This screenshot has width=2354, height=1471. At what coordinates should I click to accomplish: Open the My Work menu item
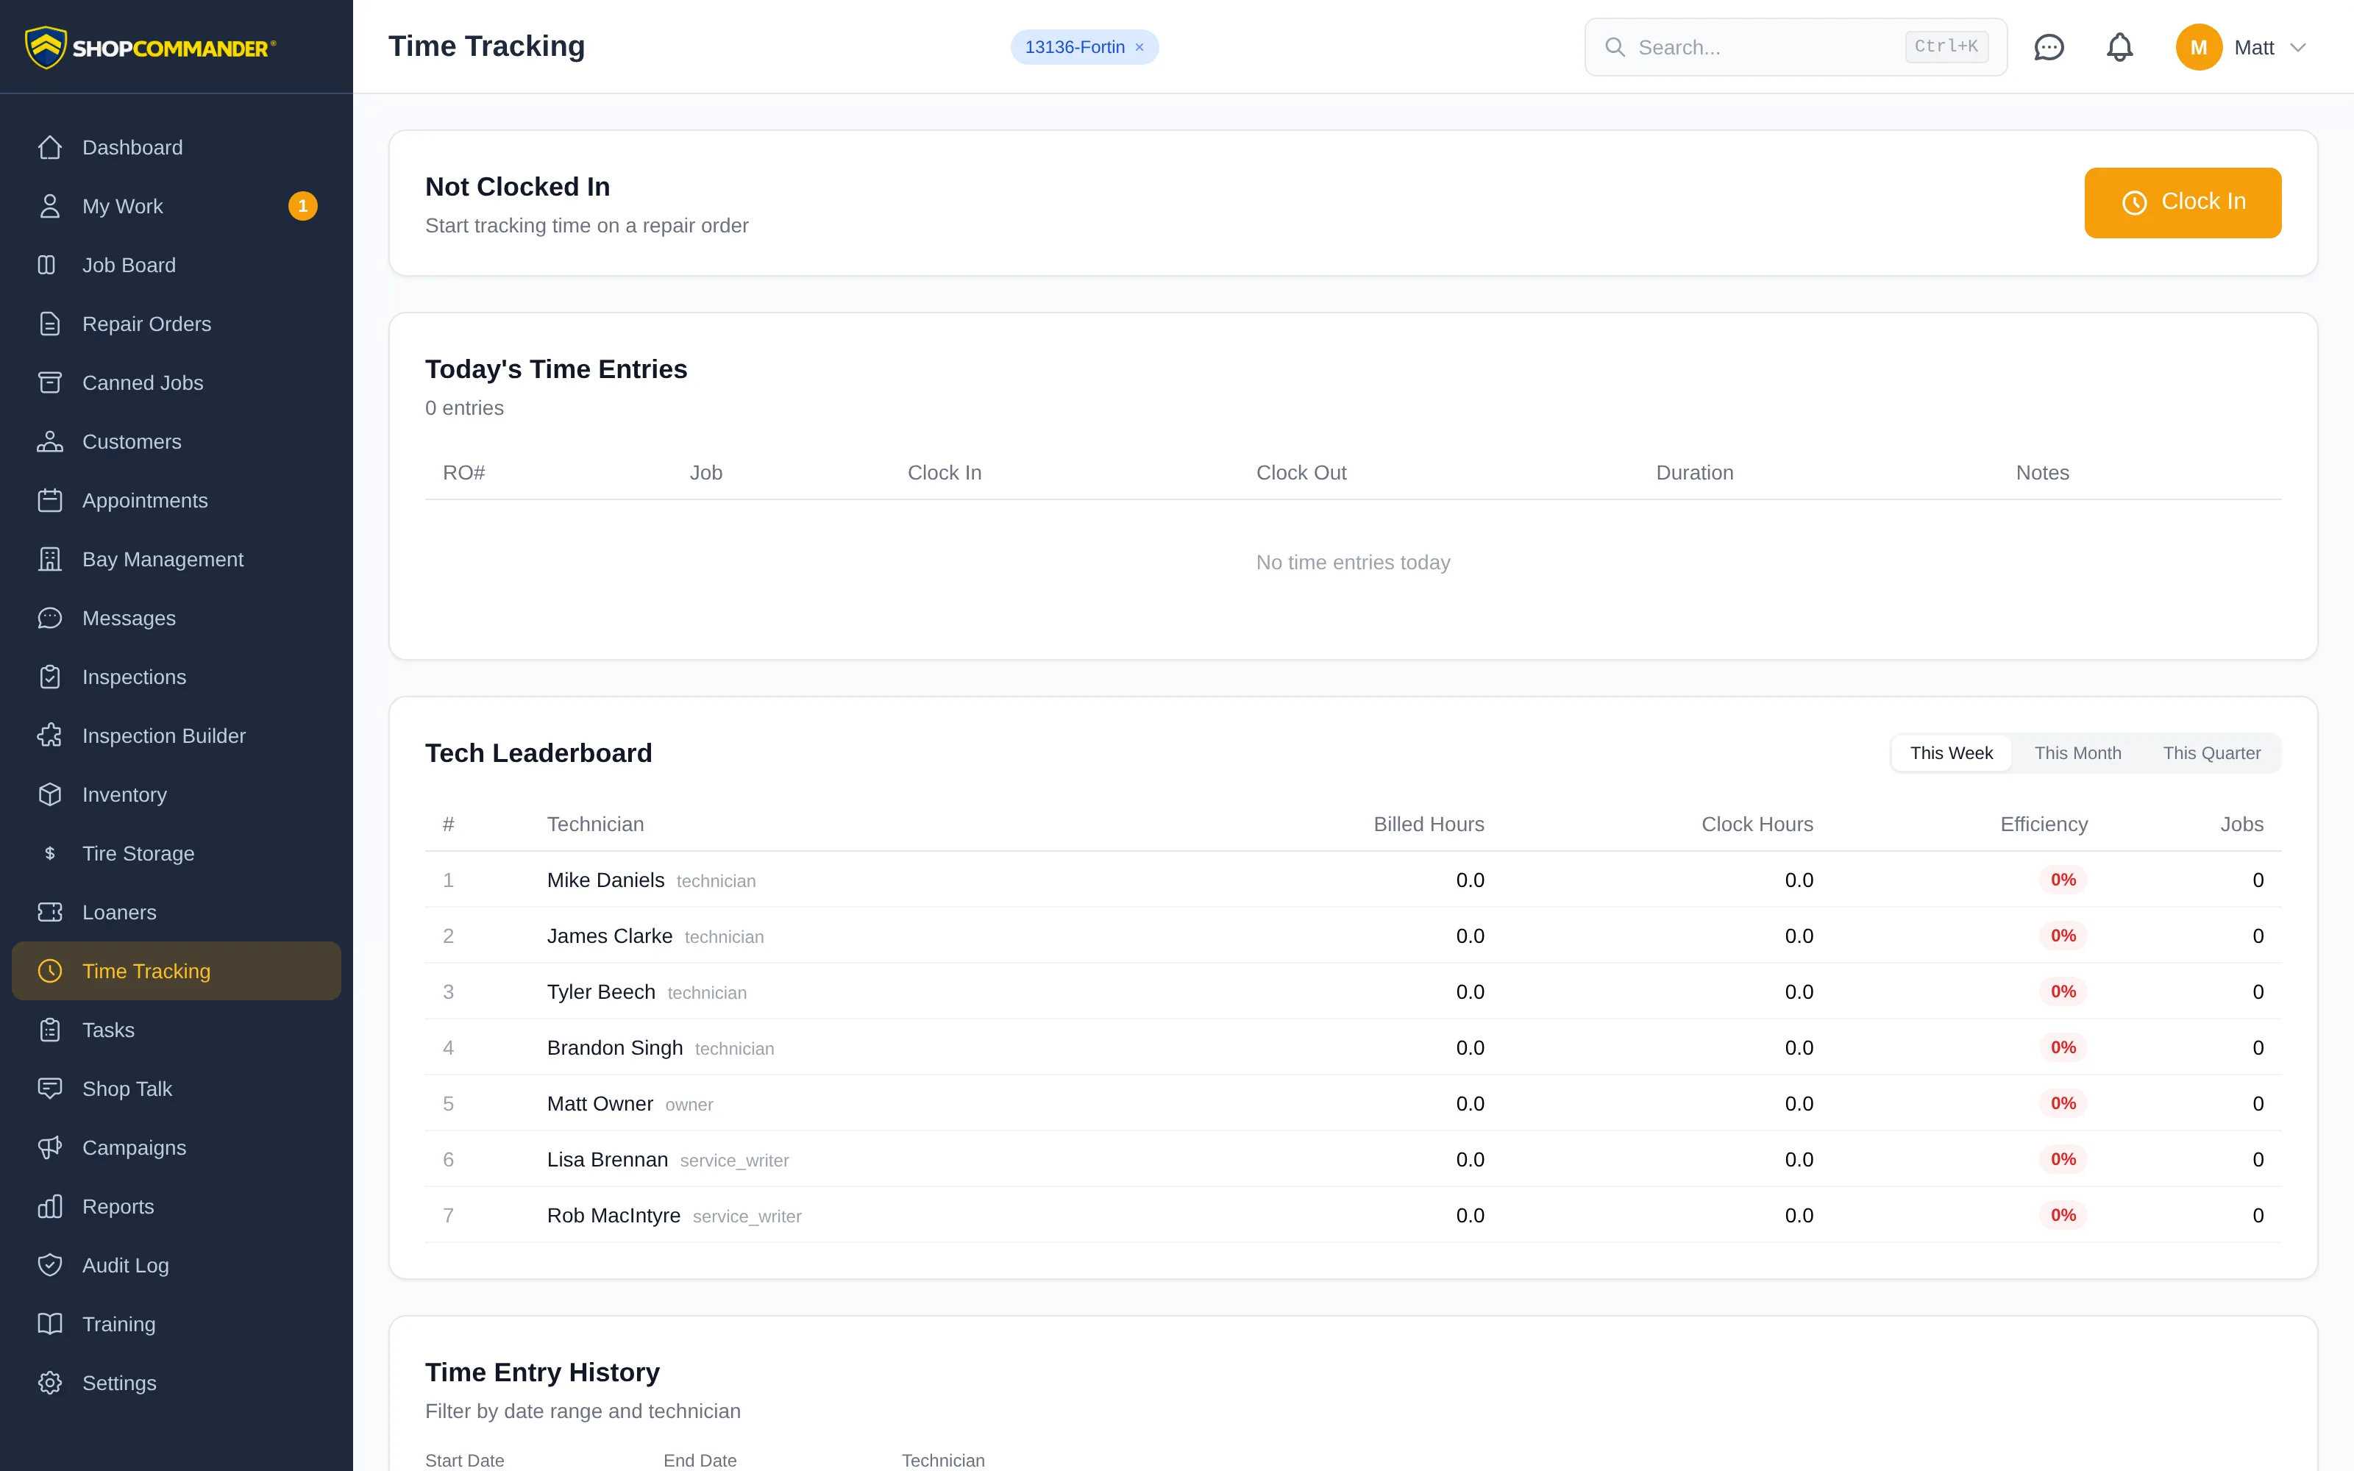click(176, 206)
